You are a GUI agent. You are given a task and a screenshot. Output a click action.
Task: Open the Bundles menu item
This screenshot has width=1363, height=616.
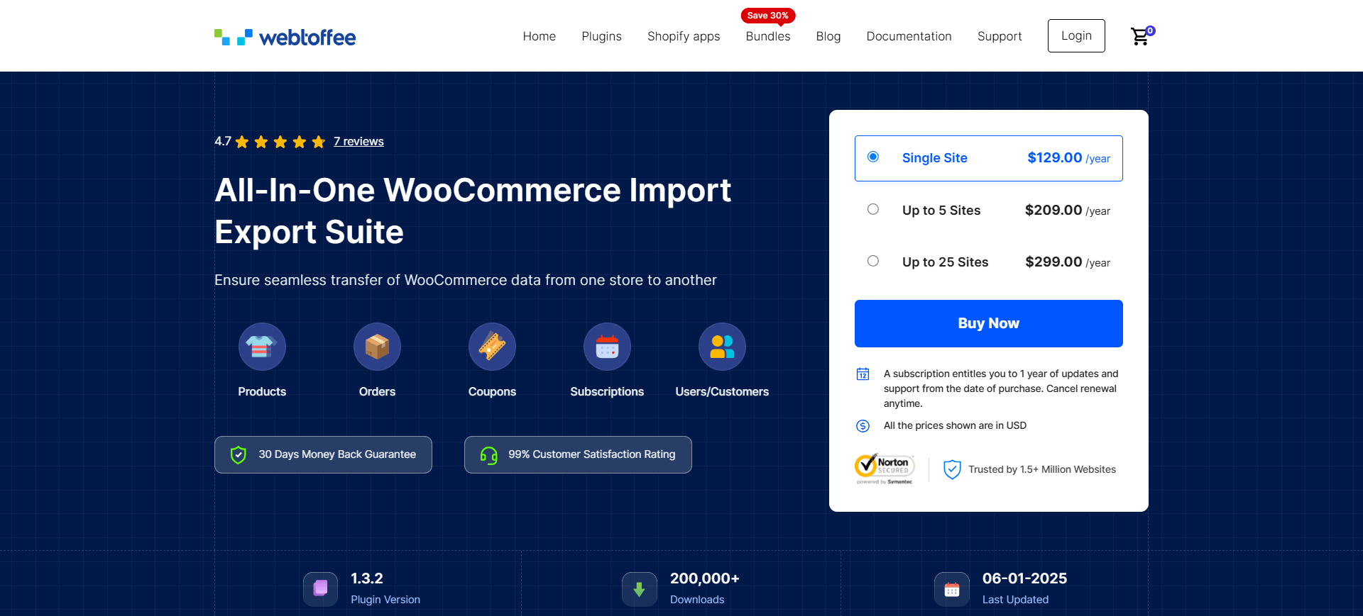768,36
